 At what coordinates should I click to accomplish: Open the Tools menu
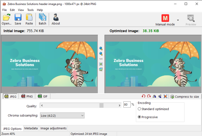pyautogui.click(x=31, y=10)
